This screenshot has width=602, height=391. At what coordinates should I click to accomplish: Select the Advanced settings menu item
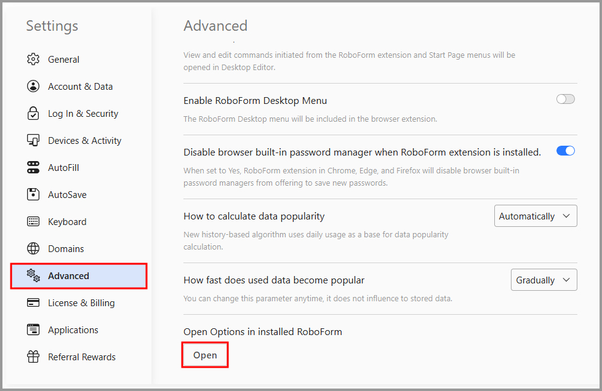click(68, 276)
